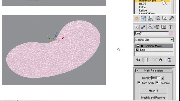The height and width of the screenshot is (101, 180).
Task: Select Display monitor tab in lower row
Action: [164, 27]
